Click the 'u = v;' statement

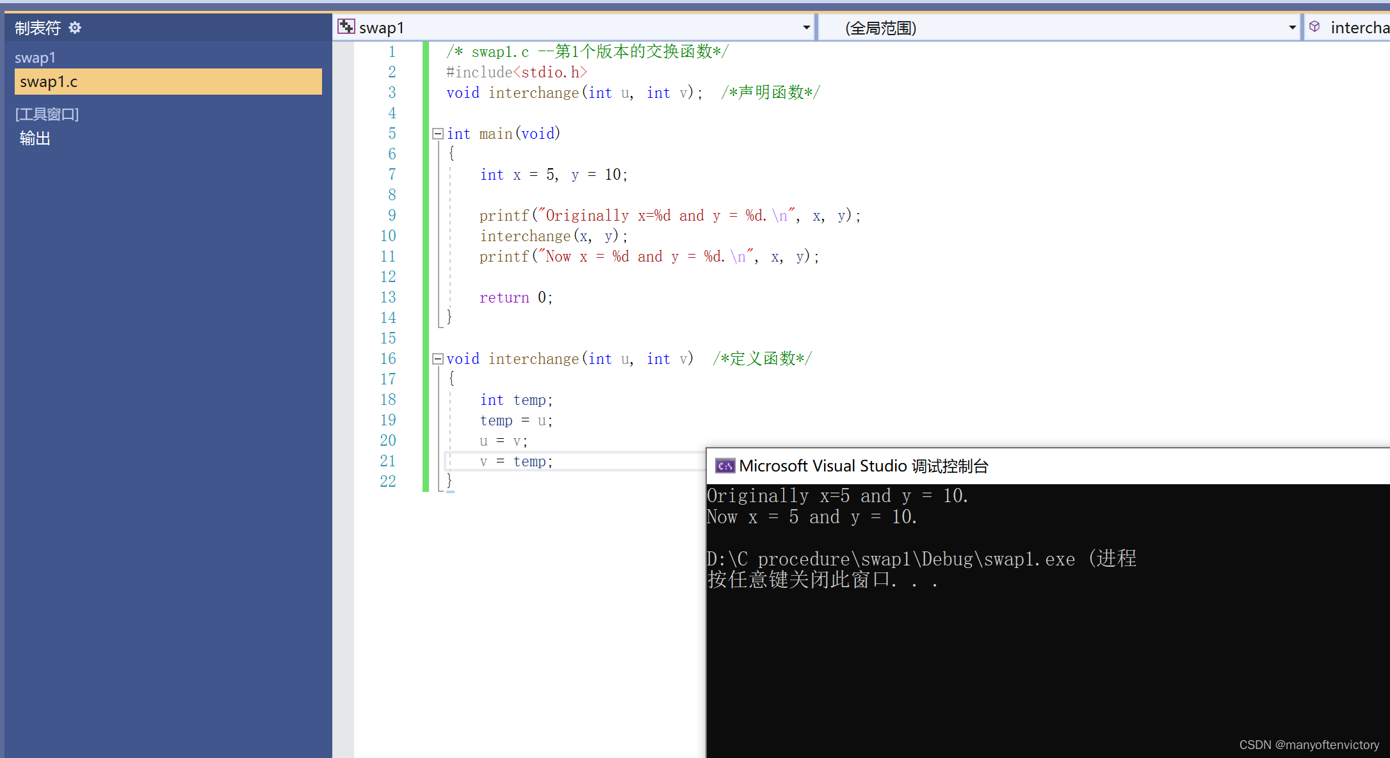point(503,441)
